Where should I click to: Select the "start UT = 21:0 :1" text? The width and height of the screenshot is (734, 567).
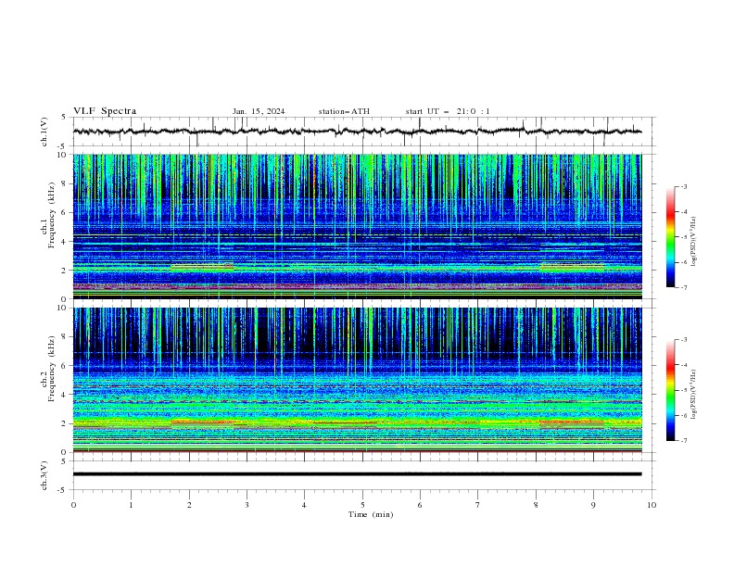(448, 111)
